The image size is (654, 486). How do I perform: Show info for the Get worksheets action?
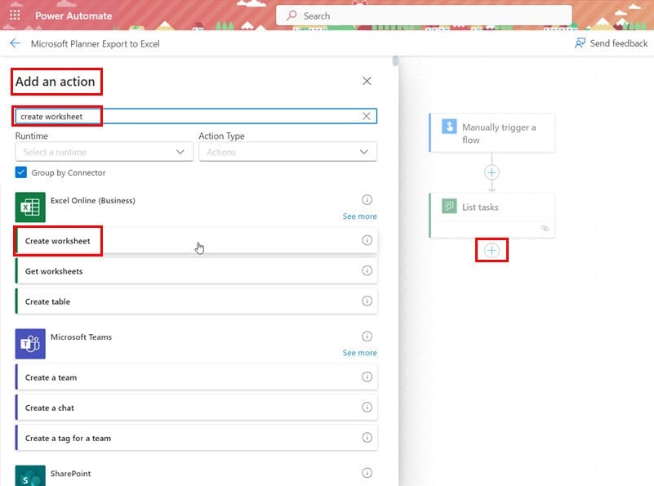367,270
